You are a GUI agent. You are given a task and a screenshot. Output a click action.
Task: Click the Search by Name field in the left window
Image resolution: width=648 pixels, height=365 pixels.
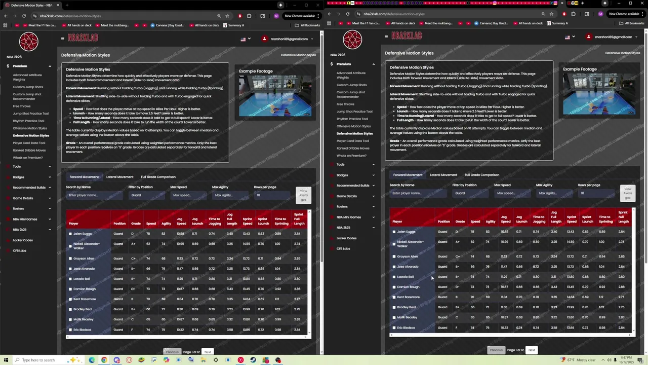[x=94, y=195]
